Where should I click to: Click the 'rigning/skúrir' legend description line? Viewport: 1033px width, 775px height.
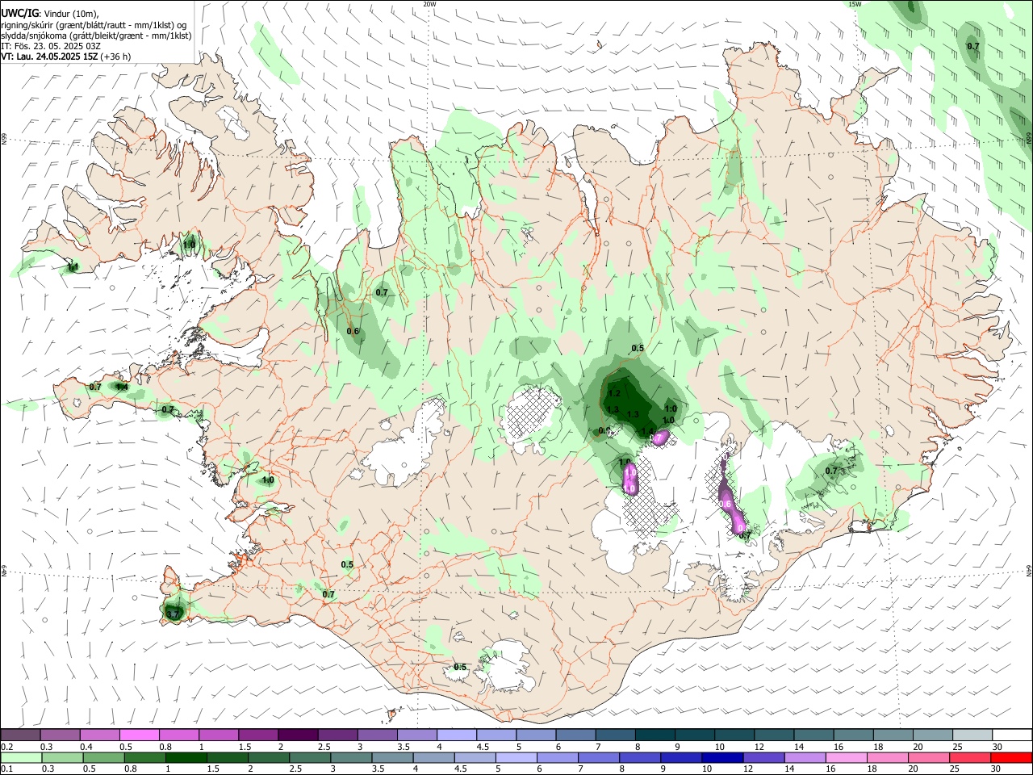94,25
